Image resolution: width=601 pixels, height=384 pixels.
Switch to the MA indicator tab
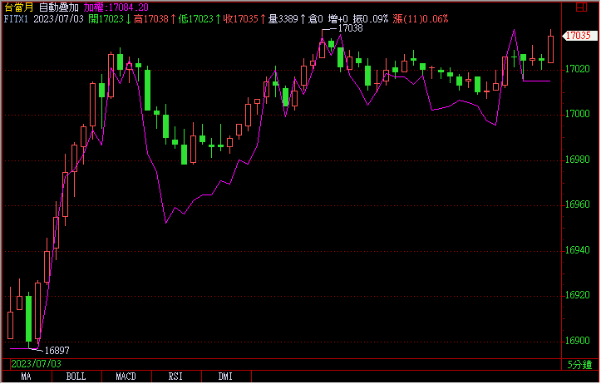tap(27, 377)
